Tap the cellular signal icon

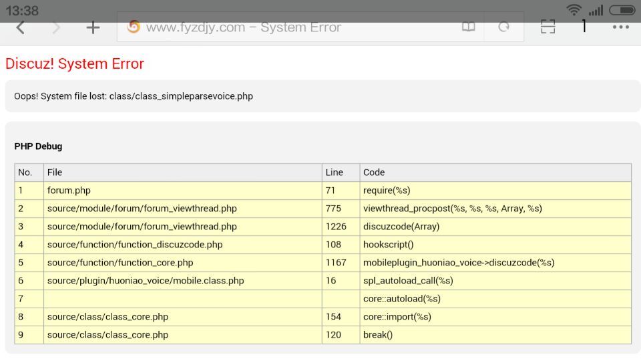coord(596,10)
